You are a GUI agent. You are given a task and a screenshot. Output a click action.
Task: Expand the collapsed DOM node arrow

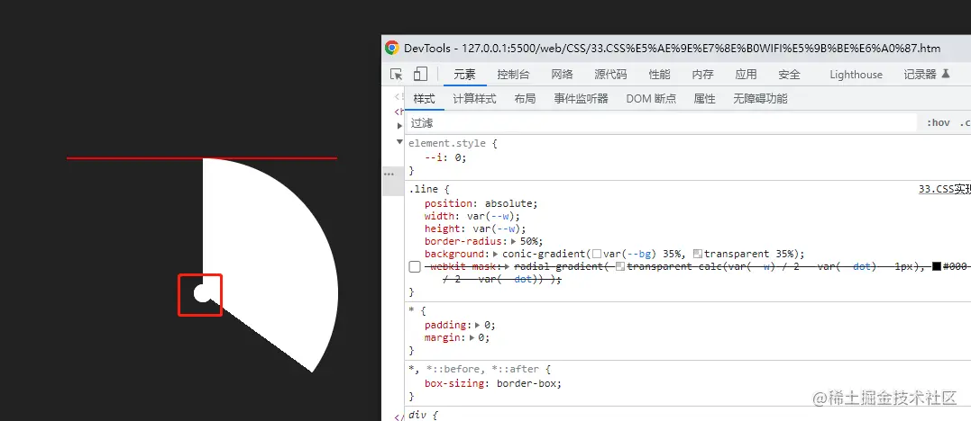point(400,126)
